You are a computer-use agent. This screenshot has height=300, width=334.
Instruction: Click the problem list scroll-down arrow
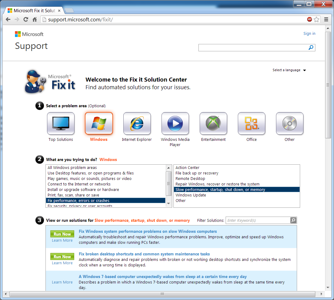[169, 203]
